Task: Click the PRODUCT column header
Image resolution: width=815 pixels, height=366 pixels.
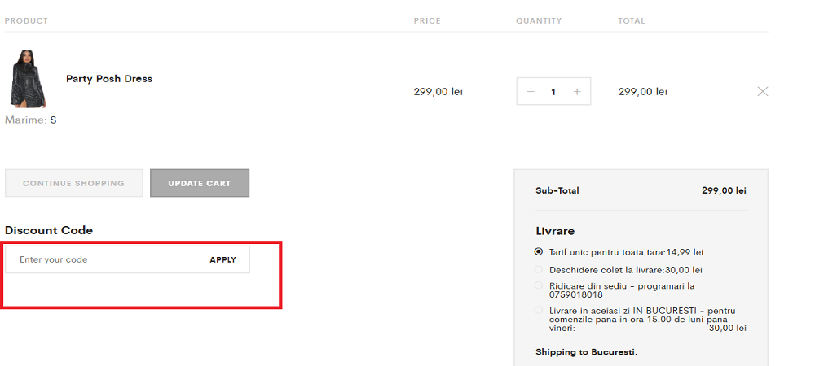Action: (26, 21)
